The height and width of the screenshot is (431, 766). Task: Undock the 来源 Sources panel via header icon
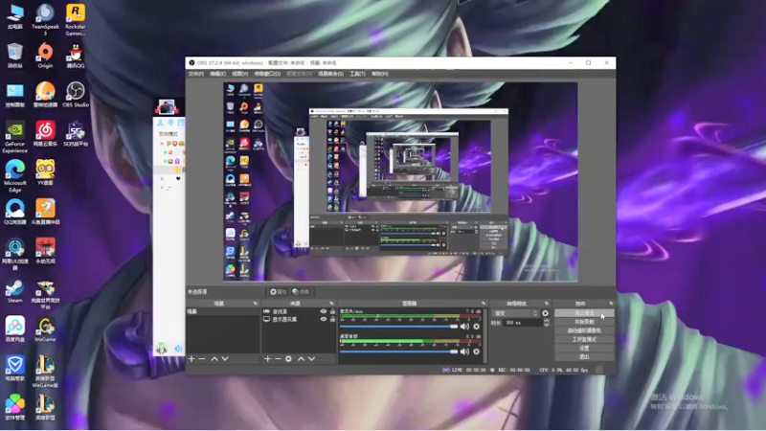pyautogui.click(x=331, y=304)
